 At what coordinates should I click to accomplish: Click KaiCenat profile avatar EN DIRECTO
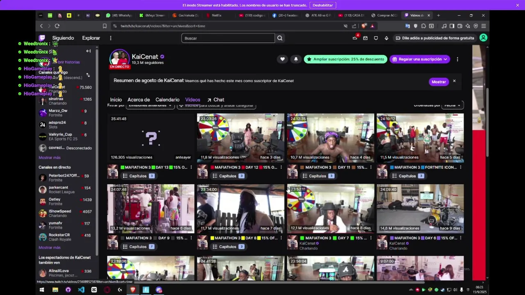coord(119,59)
